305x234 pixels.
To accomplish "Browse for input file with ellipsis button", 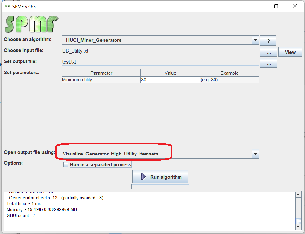I will (x=269, y=52).
